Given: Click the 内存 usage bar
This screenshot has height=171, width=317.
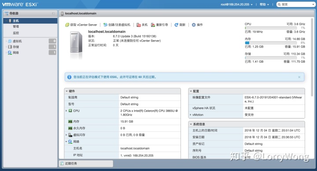Looking at the screenshot, I should click(x=271, y=43).
